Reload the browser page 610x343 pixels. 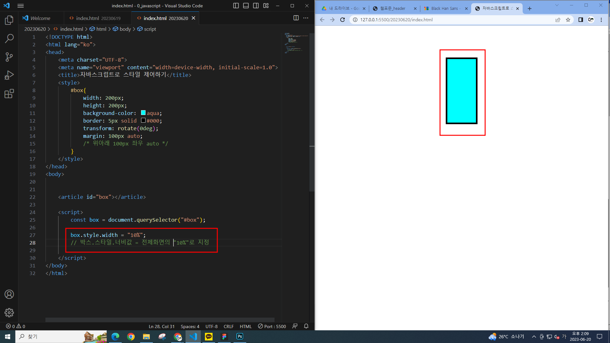[342, 20]
